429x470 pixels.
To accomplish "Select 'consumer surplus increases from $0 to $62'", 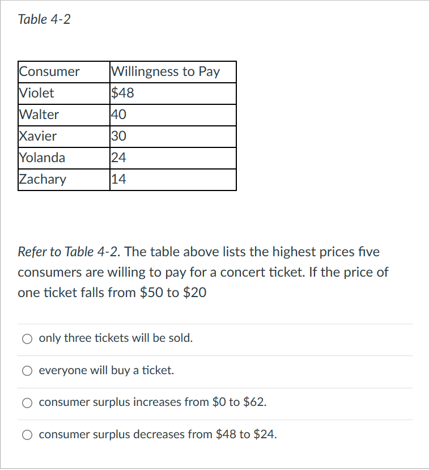I will click(x=27, y=403).
